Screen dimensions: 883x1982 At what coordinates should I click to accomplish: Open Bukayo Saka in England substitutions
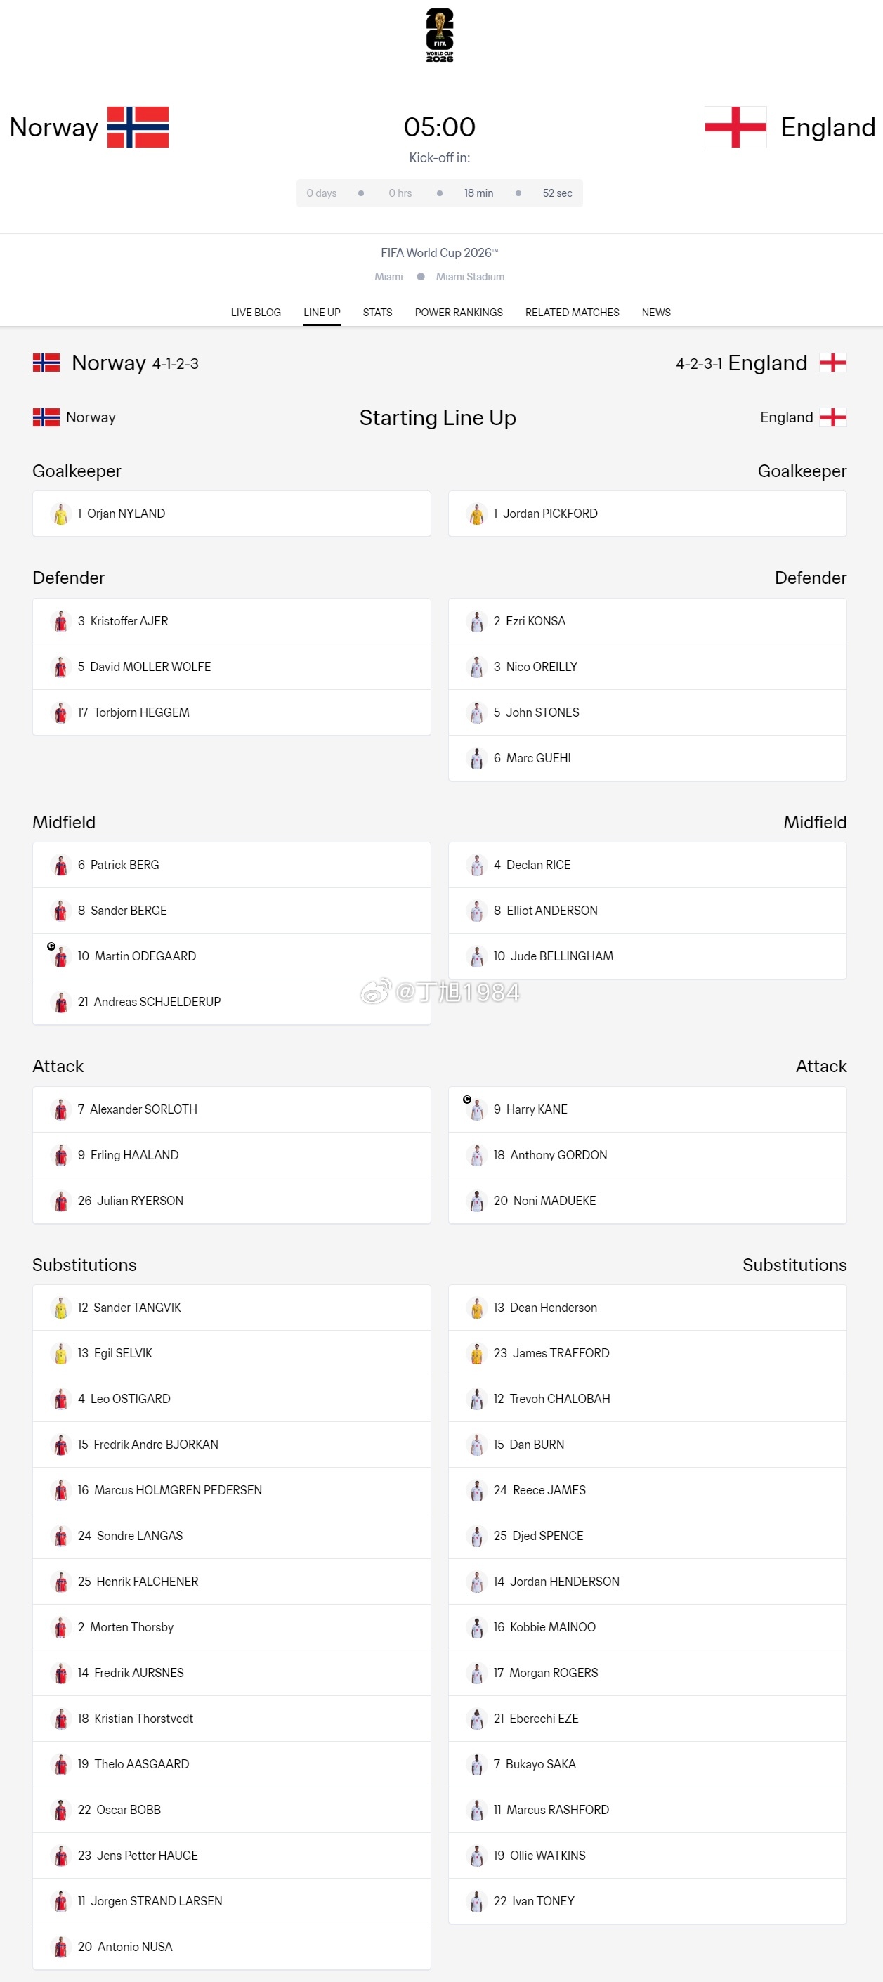click(647, 1764)
